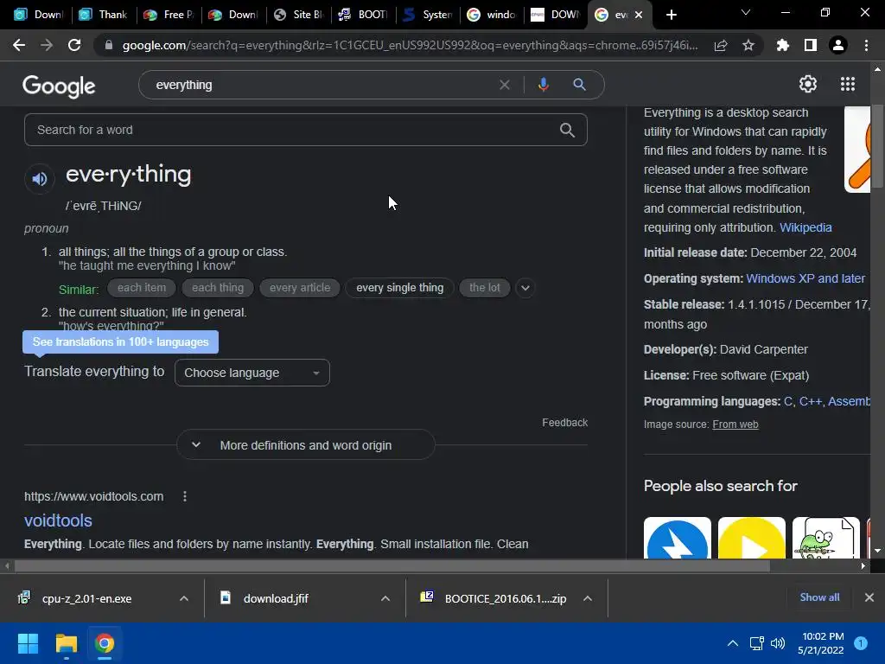Play pronunciation of everything
The image size is (885, 664).
[40, 179]
